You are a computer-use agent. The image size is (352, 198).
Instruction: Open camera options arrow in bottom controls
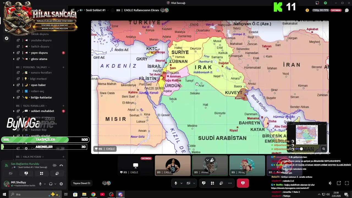tap(194, 183)
